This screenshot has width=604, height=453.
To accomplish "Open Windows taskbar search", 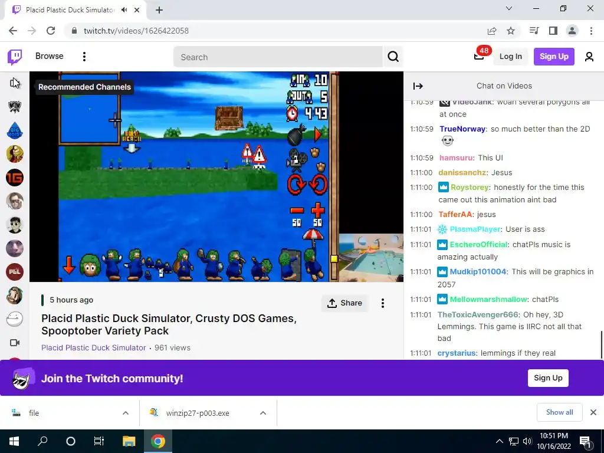I will [42, 441].
